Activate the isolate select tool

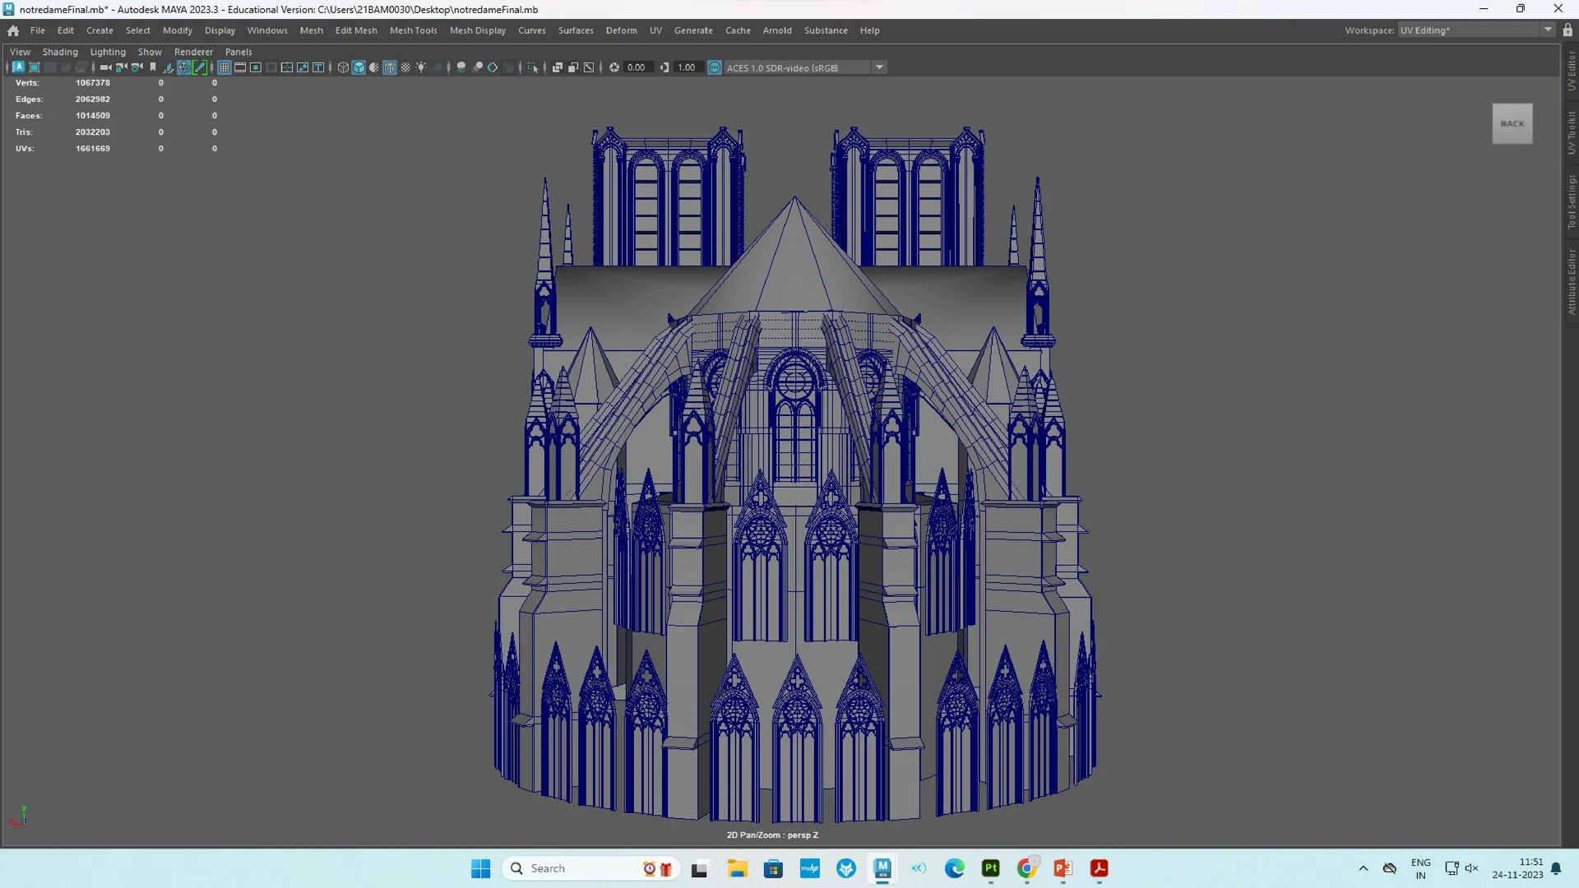(x=533, y=67)
